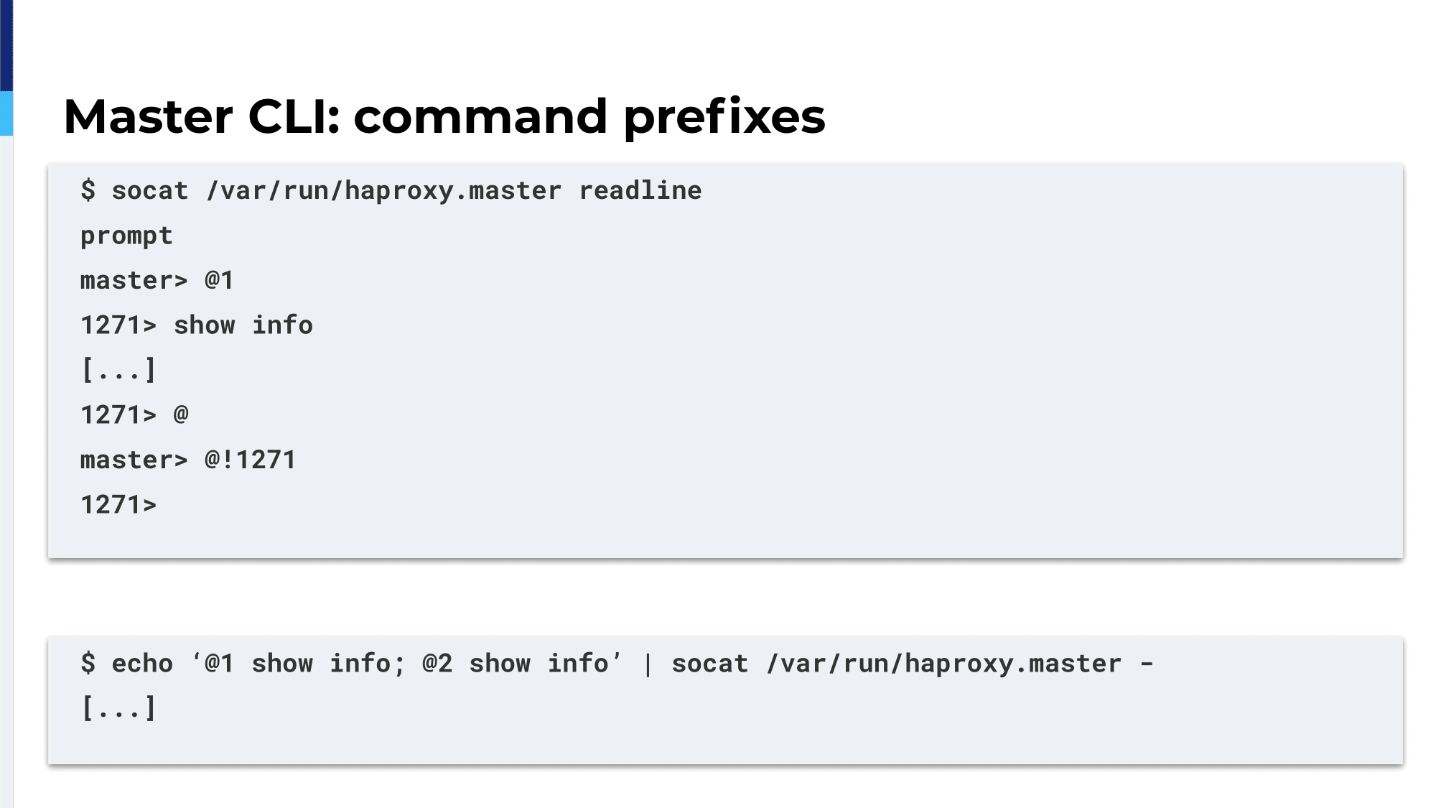Click the word 'prompt' in the code block
The width and height of the screenshot is (1436, 808).
tap(126, 236)
